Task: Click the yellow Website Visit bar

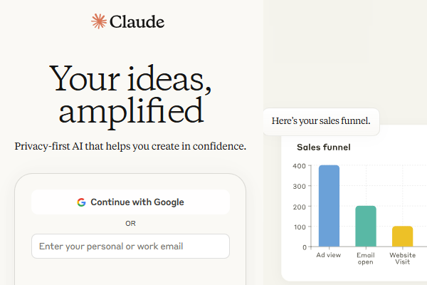Action: (x=402, y=236)
